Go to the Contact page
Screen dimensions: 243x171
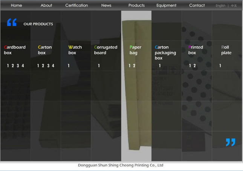click(x=197, y=5)
